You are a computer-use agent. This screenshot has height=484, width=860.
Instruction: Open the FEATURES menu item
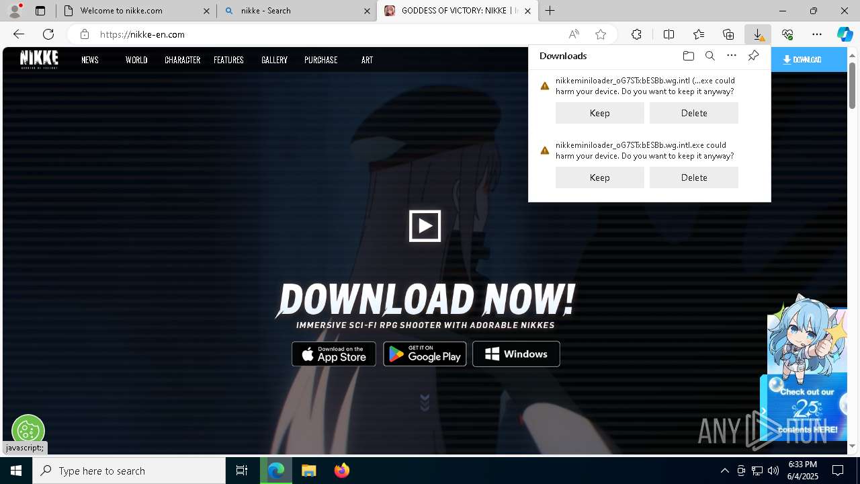(x=228, y=60)
